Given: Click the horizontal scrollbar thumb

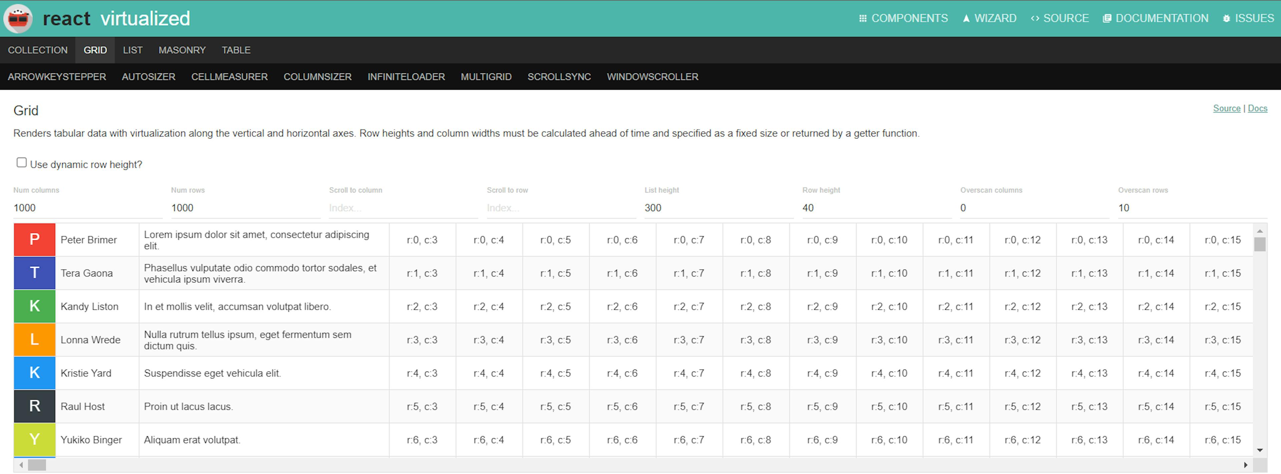Looking at the screenshot, I should pos(37,465).
